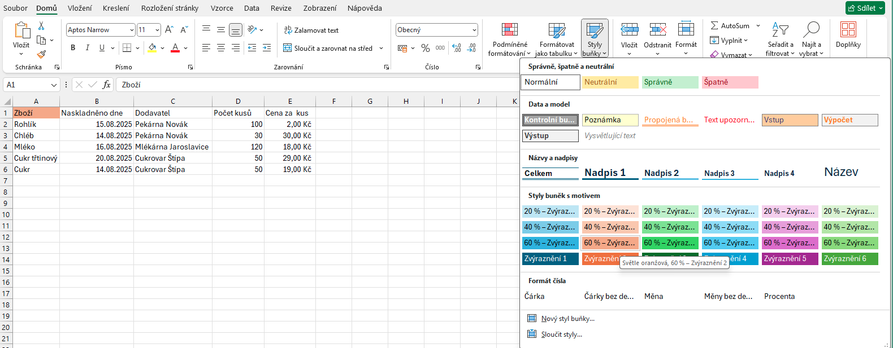Apply the Nadpis 1 heading style
Image resolution: width=893 pixels, height=348 pixels.
tap(610, 173)
